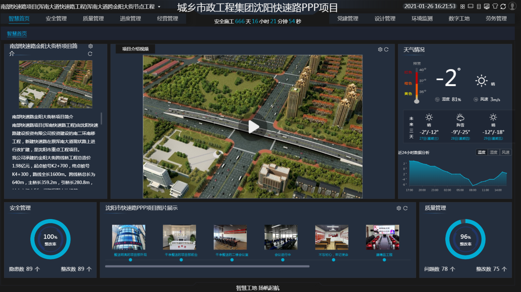Screen dimensions: 521x292
Task: Click the project intro text scrollbar
Action: 101,119
